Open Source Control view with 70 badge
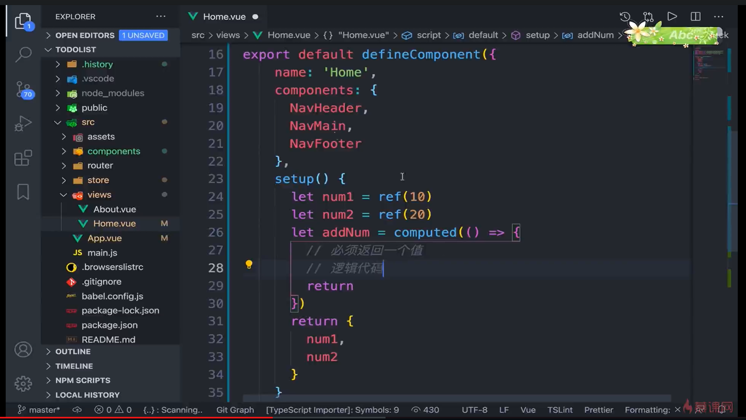The image size is (746, 420). pyautogui.click(x=23, y=90)
